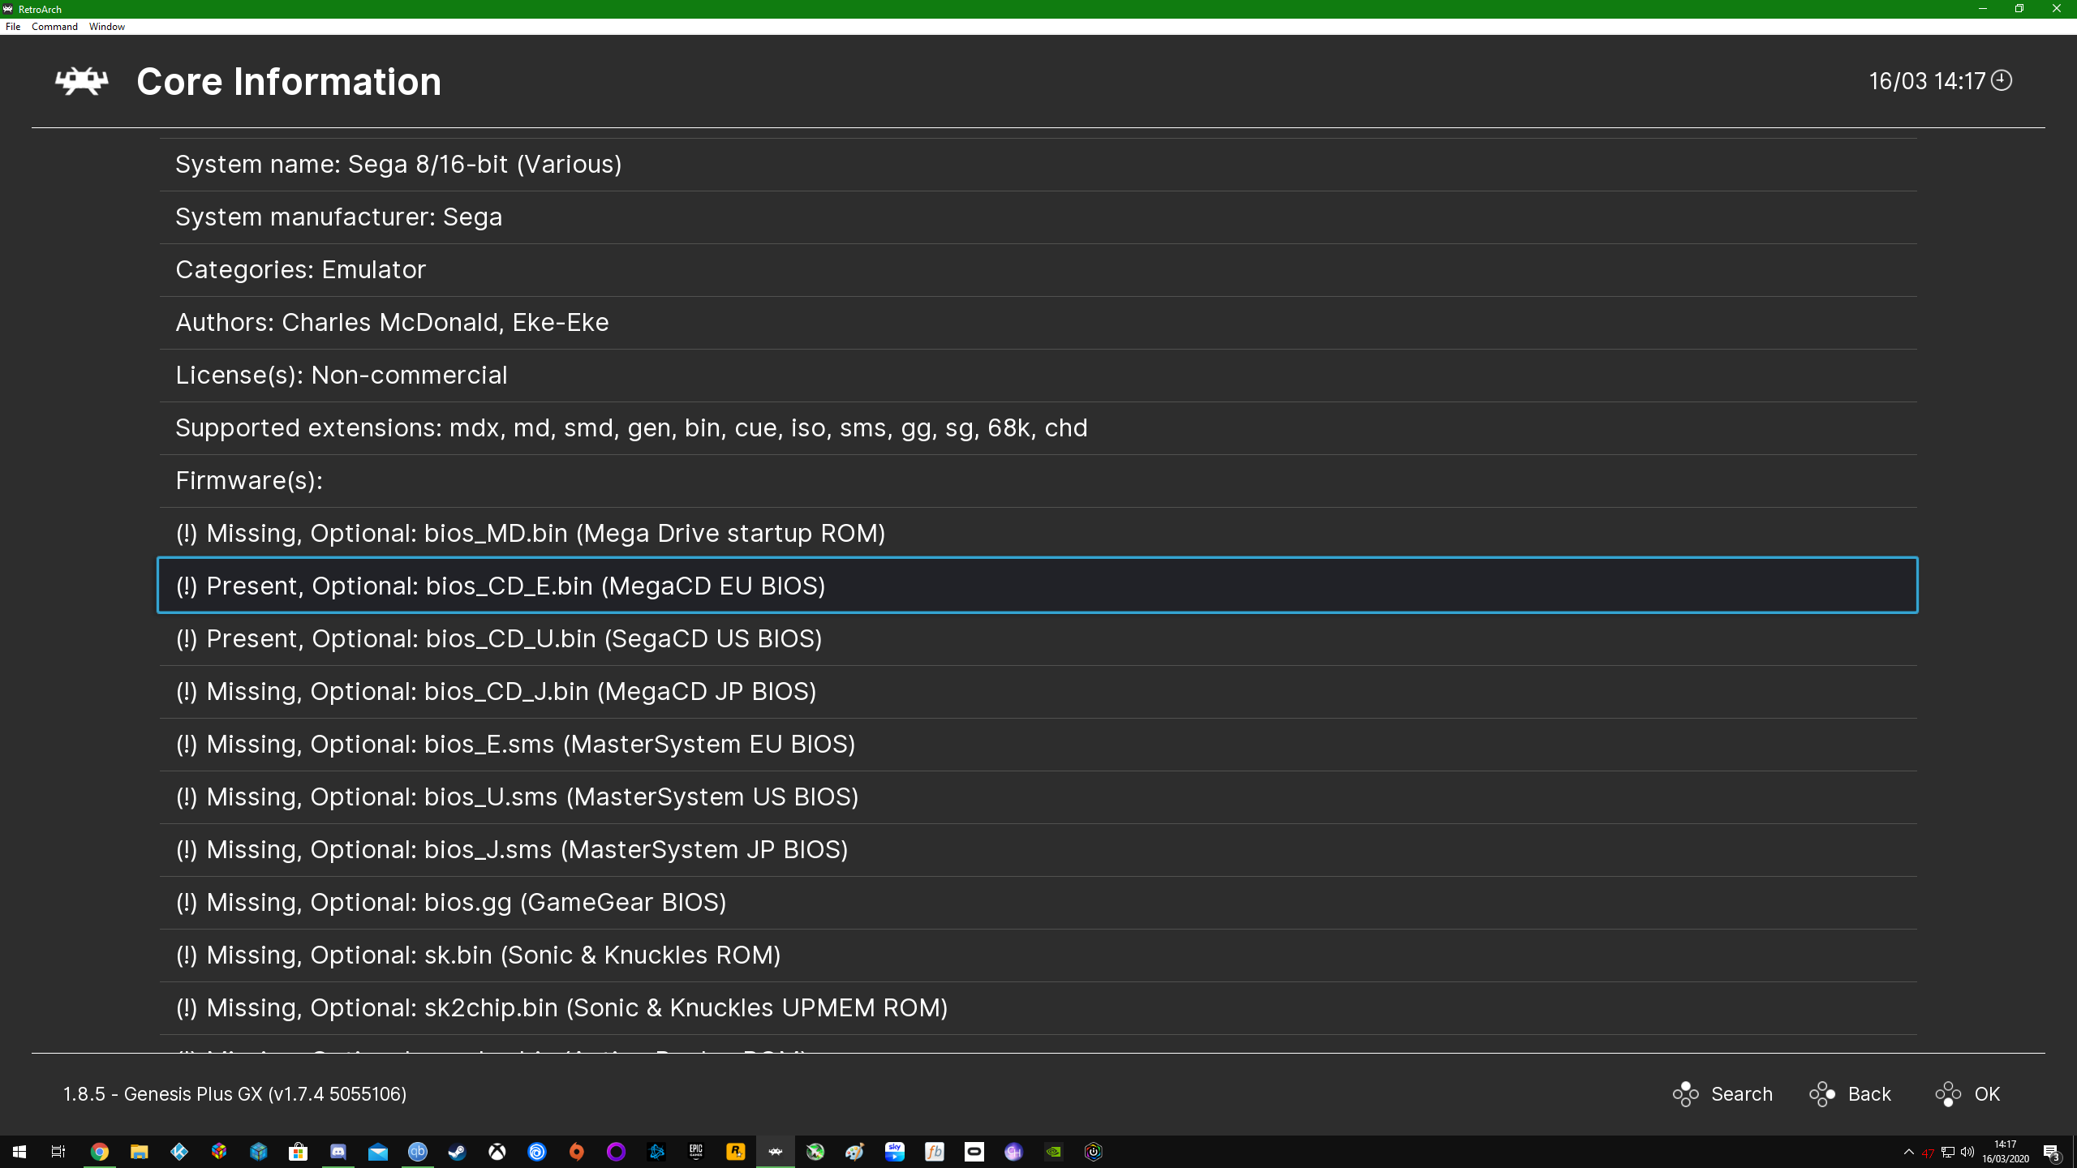The width and height of the screenshot is (2077, 1168).
Task: Open qBittorrent from the taskbar
Action: 418,1152
